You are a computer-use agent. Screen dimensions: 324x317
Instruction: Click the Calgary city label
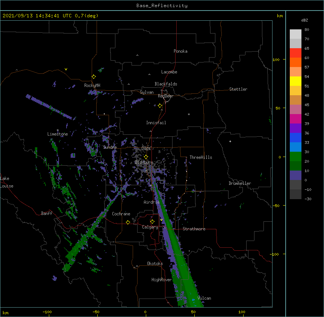(x=150, y=227)
